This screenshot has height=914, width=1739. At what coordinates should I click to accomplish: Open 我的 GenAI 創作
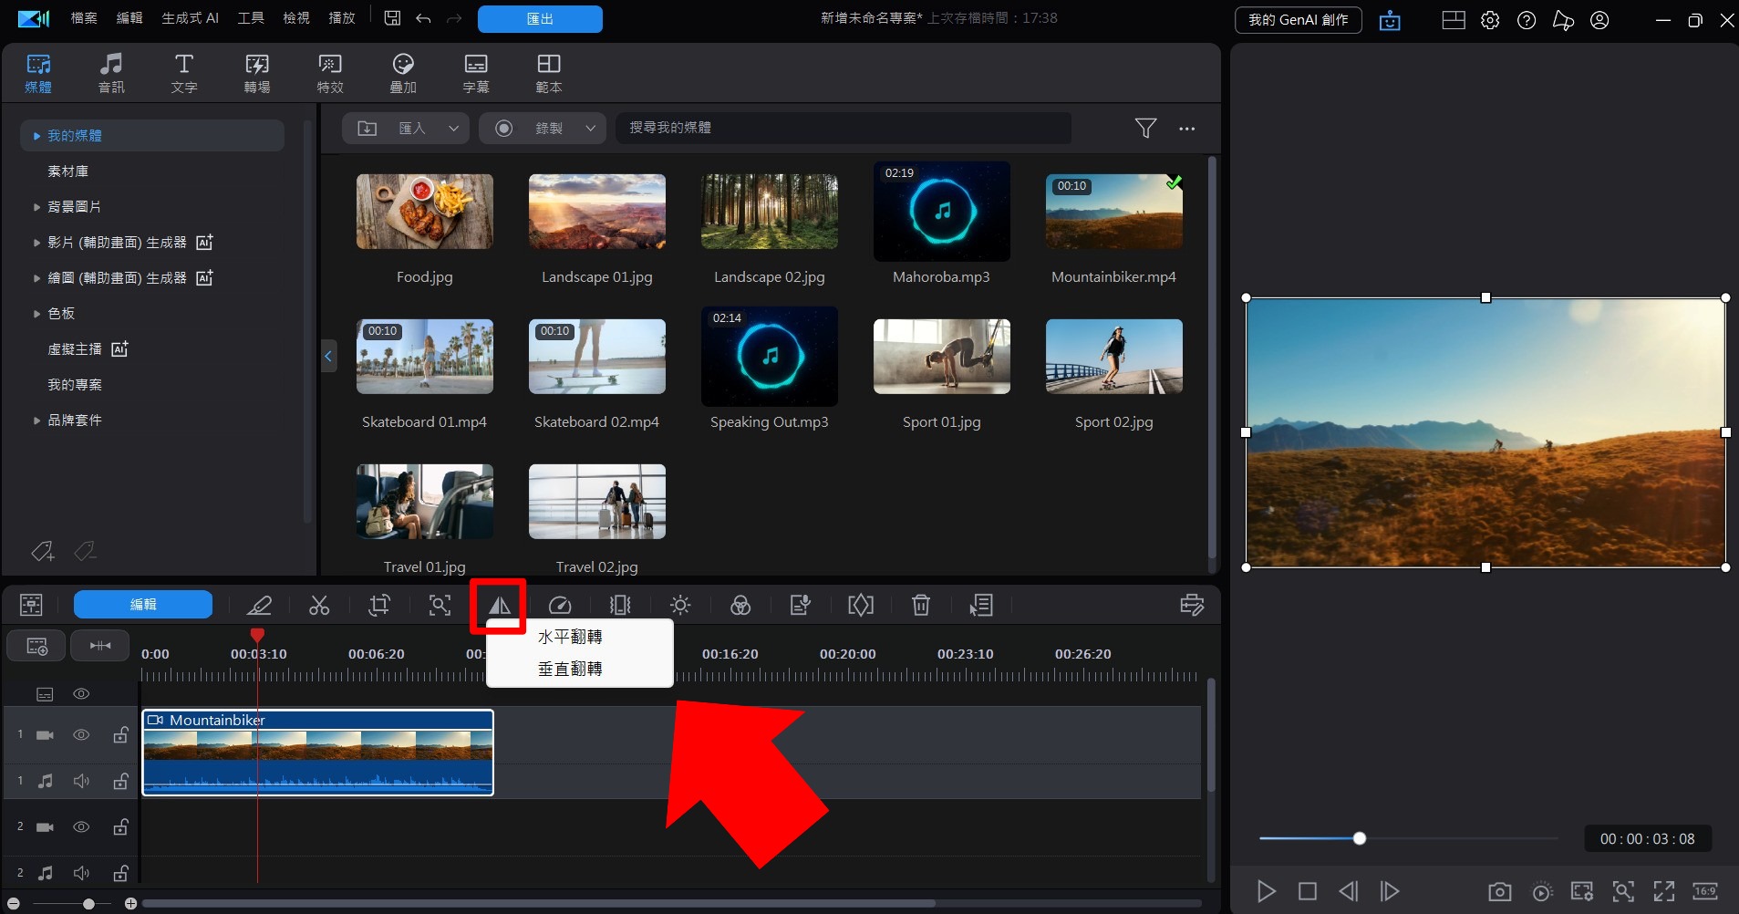(1299, 20)
